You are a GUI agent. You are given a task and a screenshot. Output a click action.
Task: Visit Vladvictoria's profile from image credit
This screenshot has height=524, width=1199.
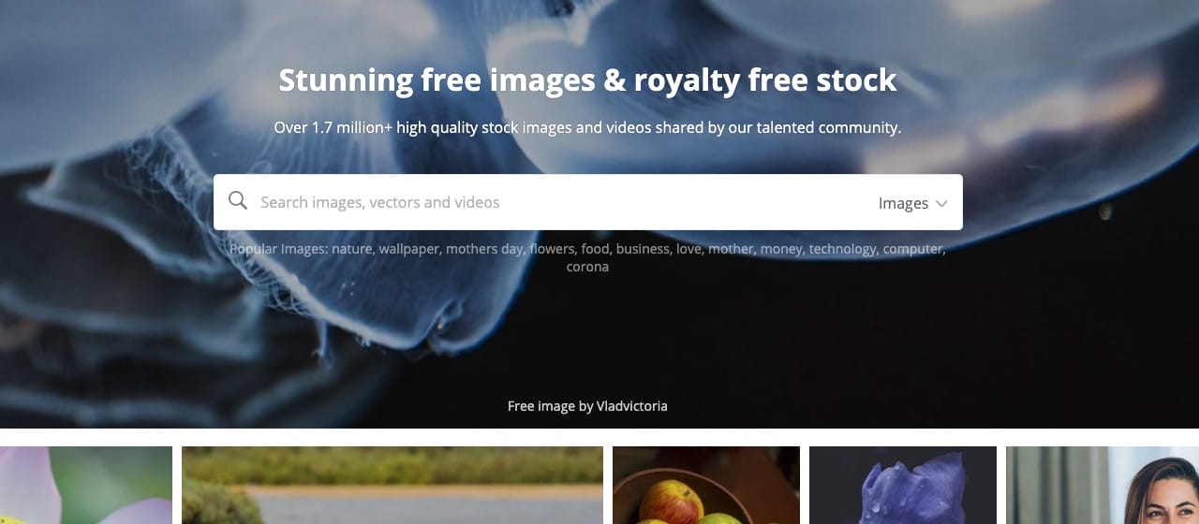click(632, 406)
